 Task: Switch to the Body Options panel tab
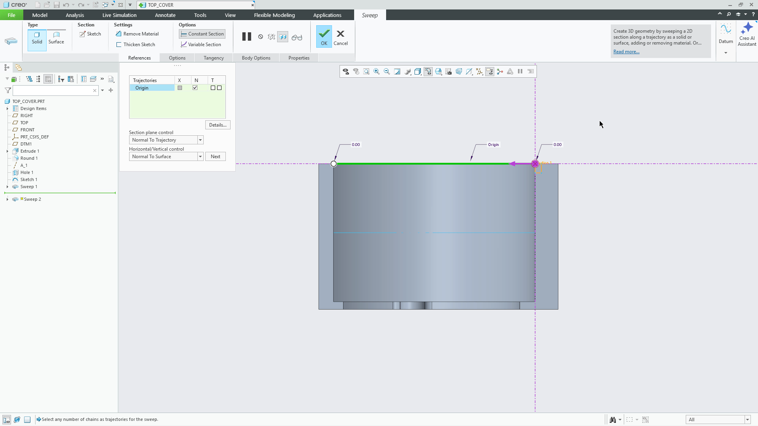[256, 58]
